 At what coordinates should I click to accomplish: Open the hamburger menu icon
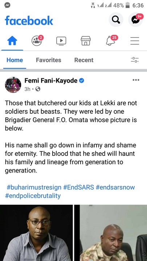coord(135,41)
